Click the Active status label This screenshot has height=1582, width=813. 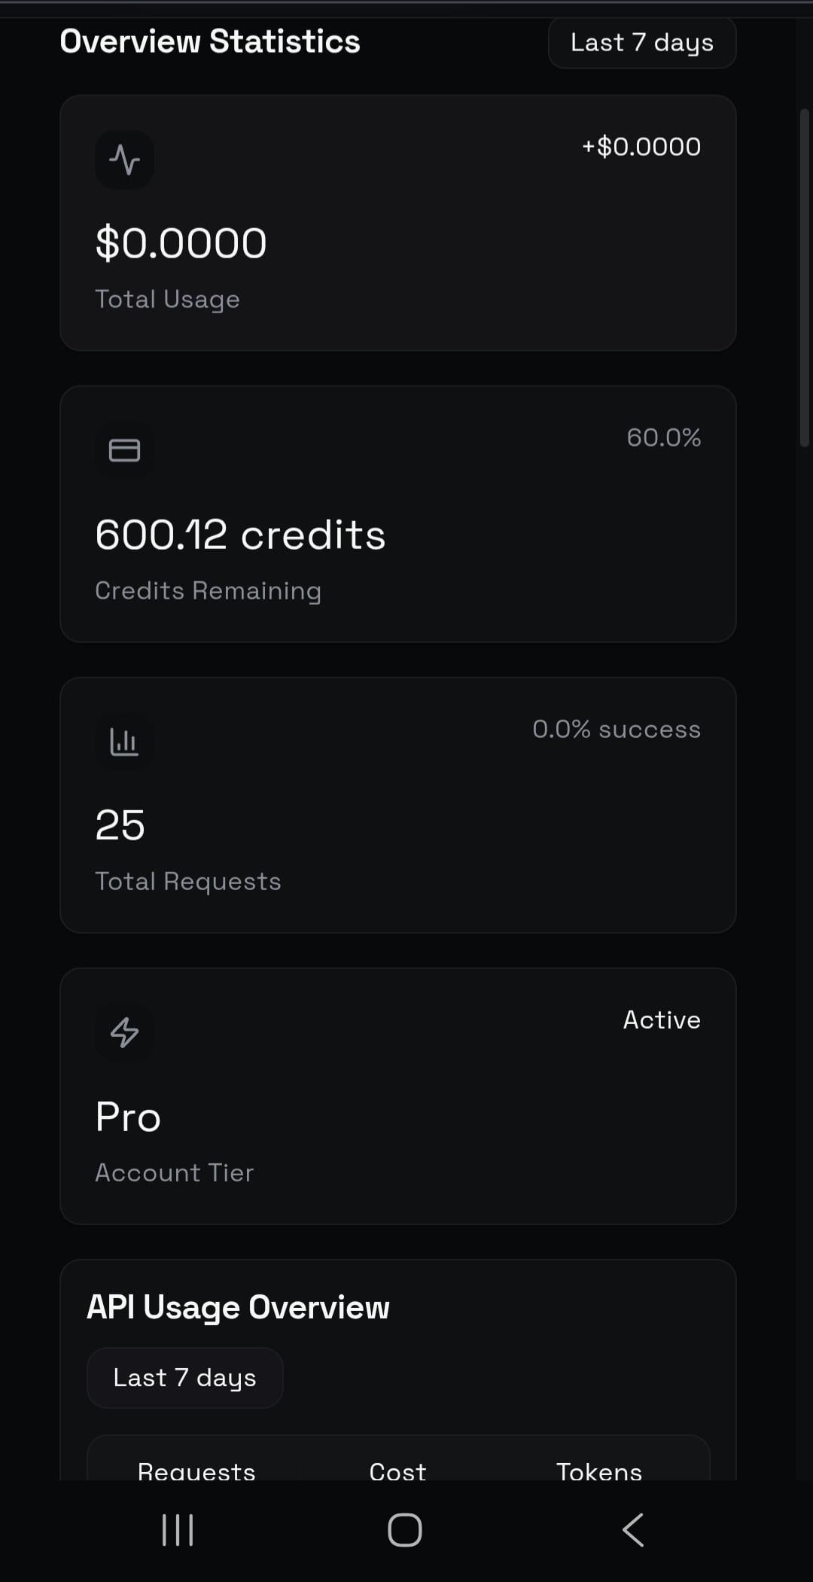(662, 1020)
